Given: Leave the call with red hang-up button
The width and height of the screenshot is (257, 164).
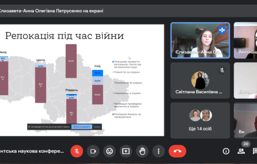Looking at the screenshot, I should coord(177,151).
